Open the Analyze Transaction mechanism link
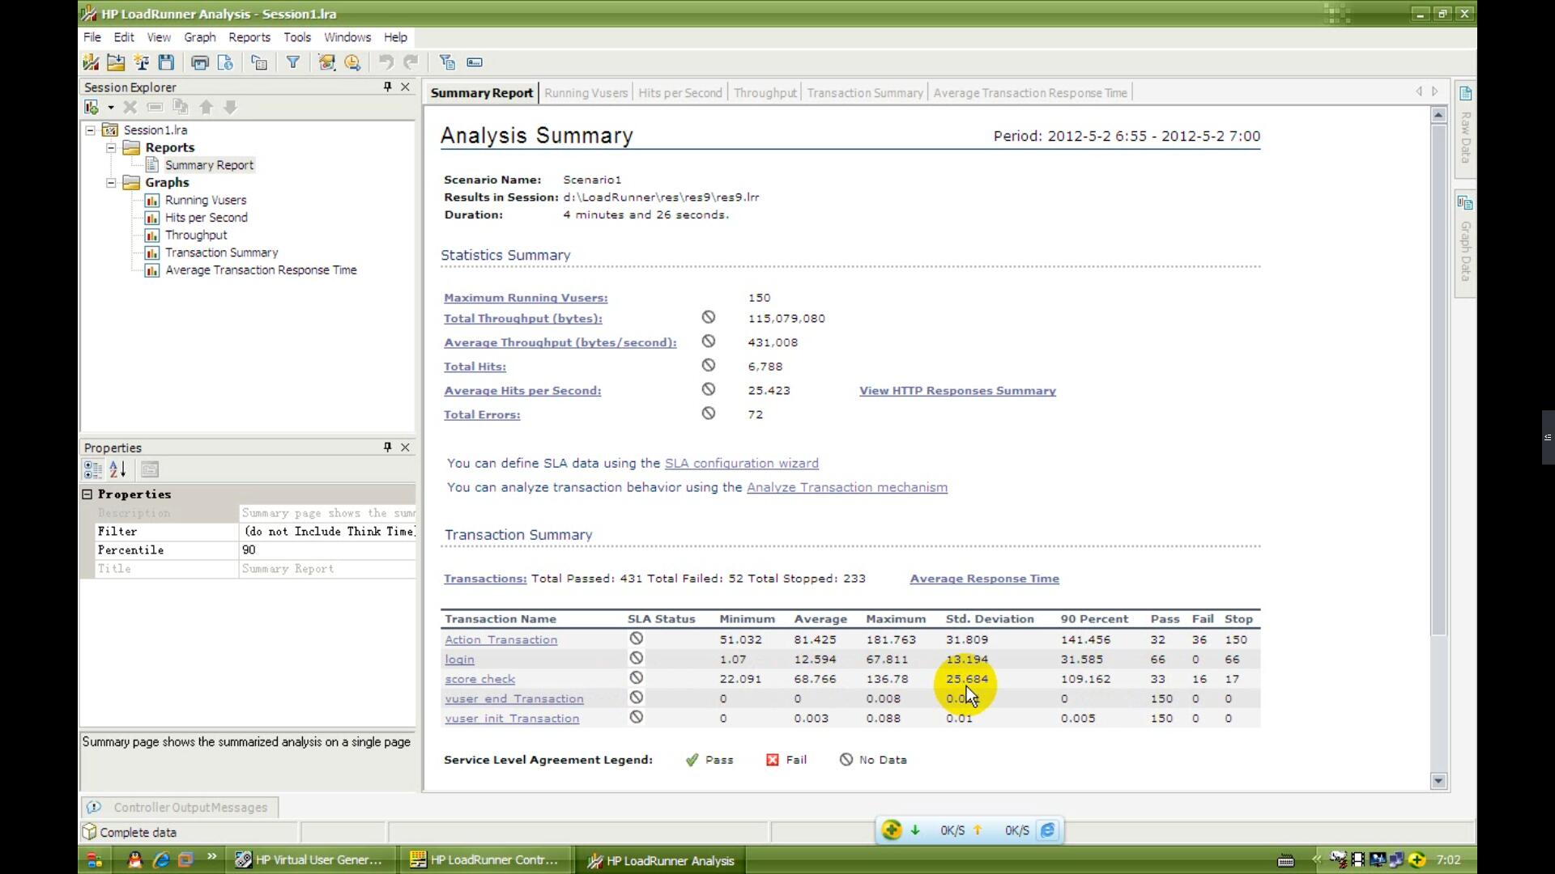This screenshot has width=1555, height=874. tap(847, 488)
